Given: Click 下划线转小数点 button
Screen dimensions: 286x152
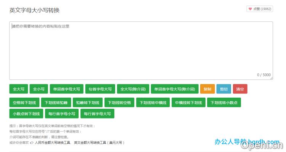Looking at the screenshot, I should coord(224,103).
